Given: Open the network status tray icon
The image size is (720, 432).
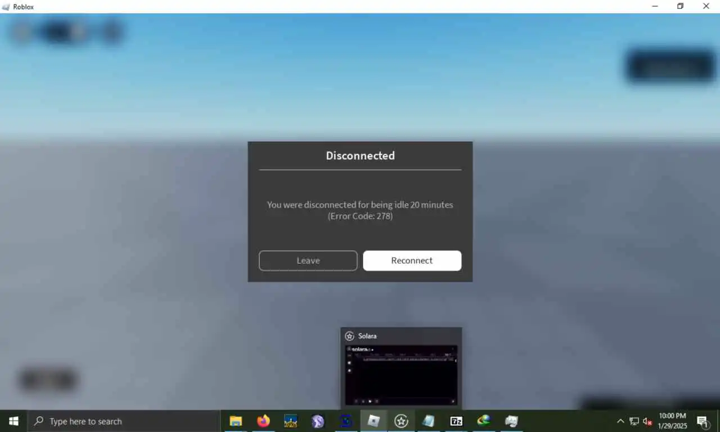Looking at the screenshot, I should coord(634,421).
